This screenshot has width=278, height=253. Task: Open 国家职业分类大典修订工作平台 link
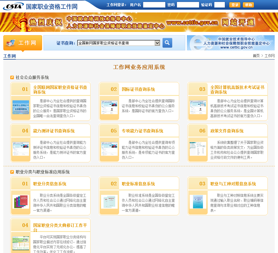click(60, 228)
